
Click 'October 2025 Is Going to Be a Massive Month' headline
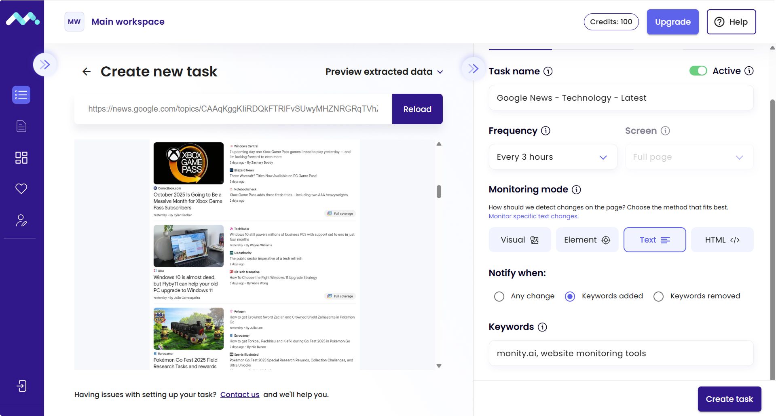click(x=188, y=201)
